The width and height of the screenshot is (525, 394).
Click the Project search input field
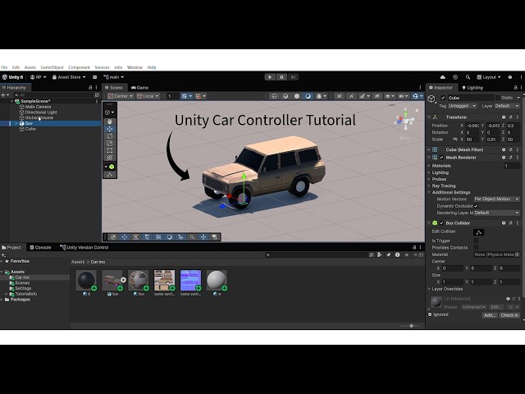tap(317, 255)
